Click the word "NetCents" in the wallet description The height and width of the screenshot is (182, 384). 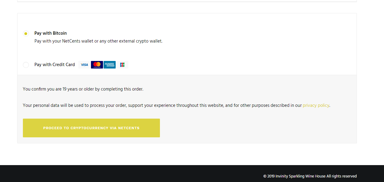click(72, 41)
